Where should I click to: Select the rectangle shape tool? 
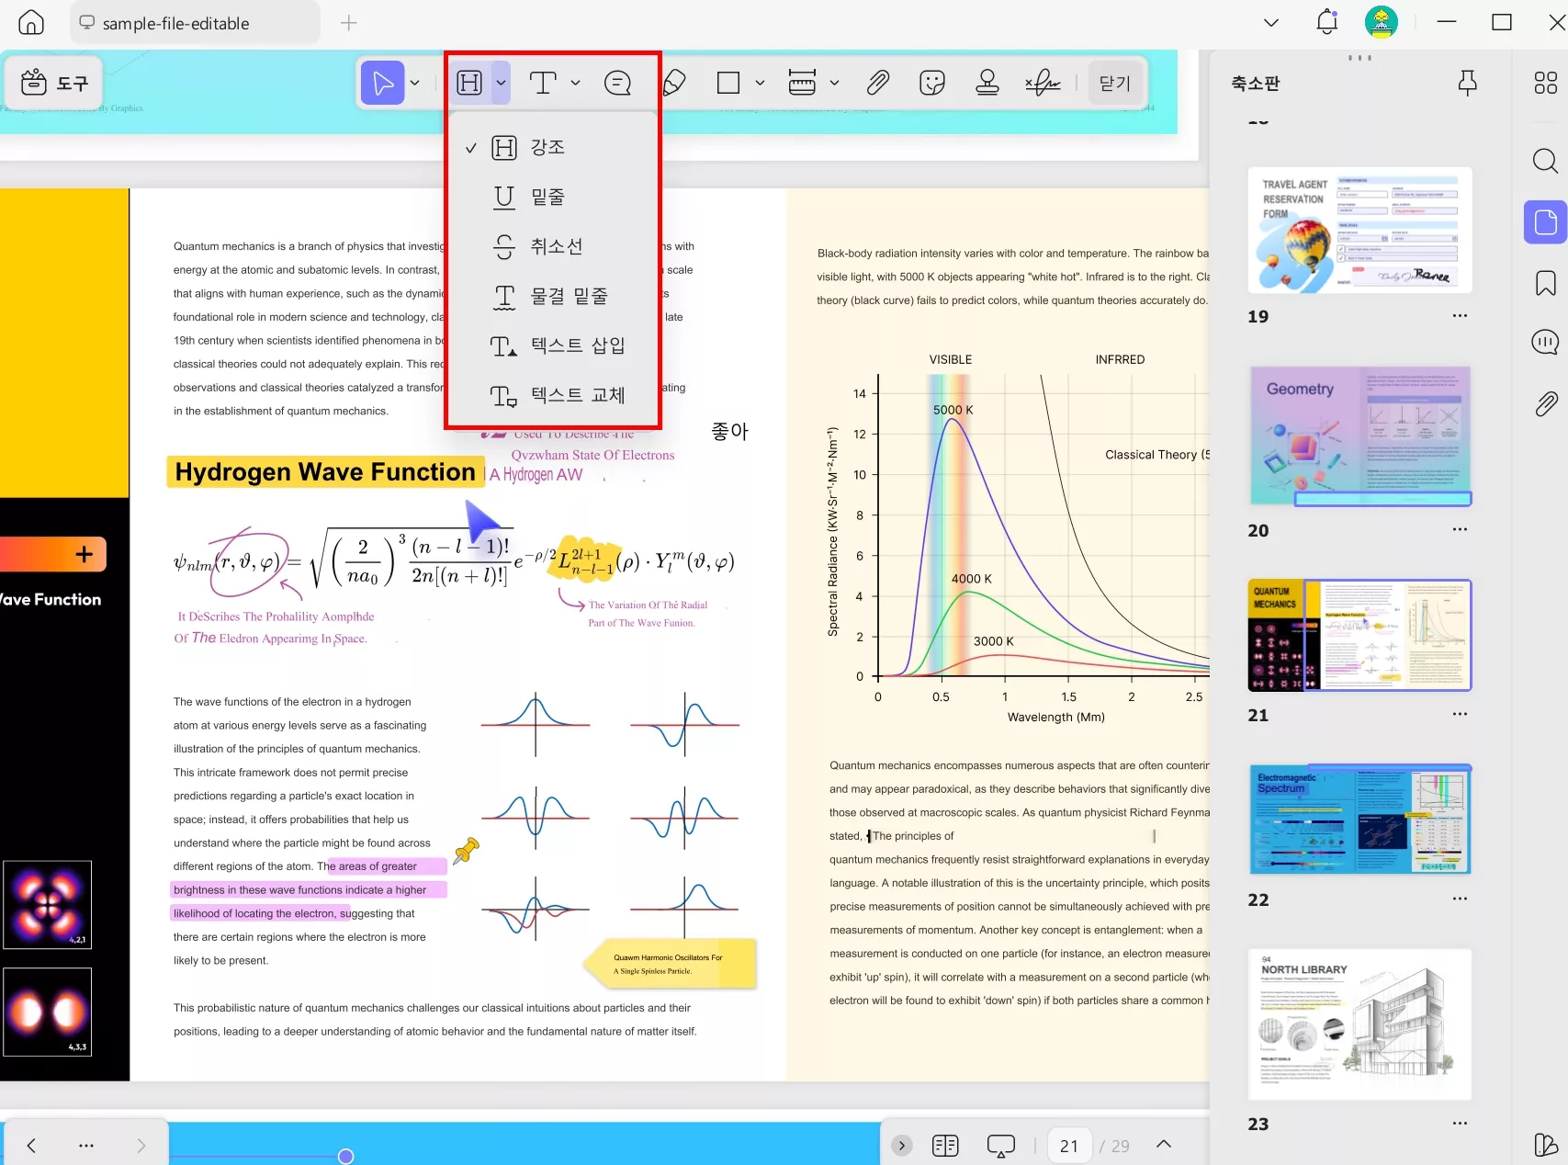[x=728, y=83]
